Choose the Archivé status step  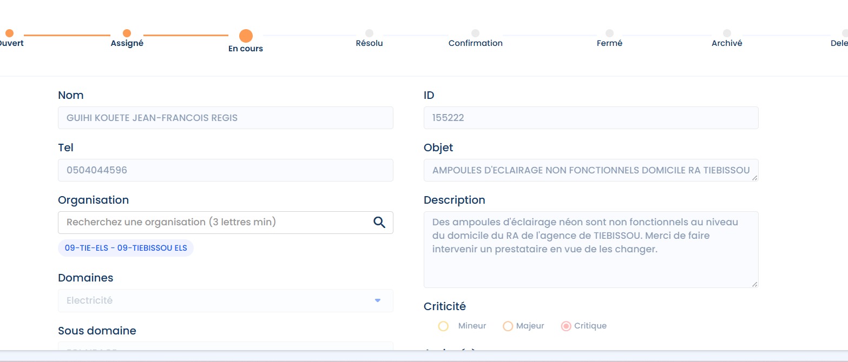[727, 34]
